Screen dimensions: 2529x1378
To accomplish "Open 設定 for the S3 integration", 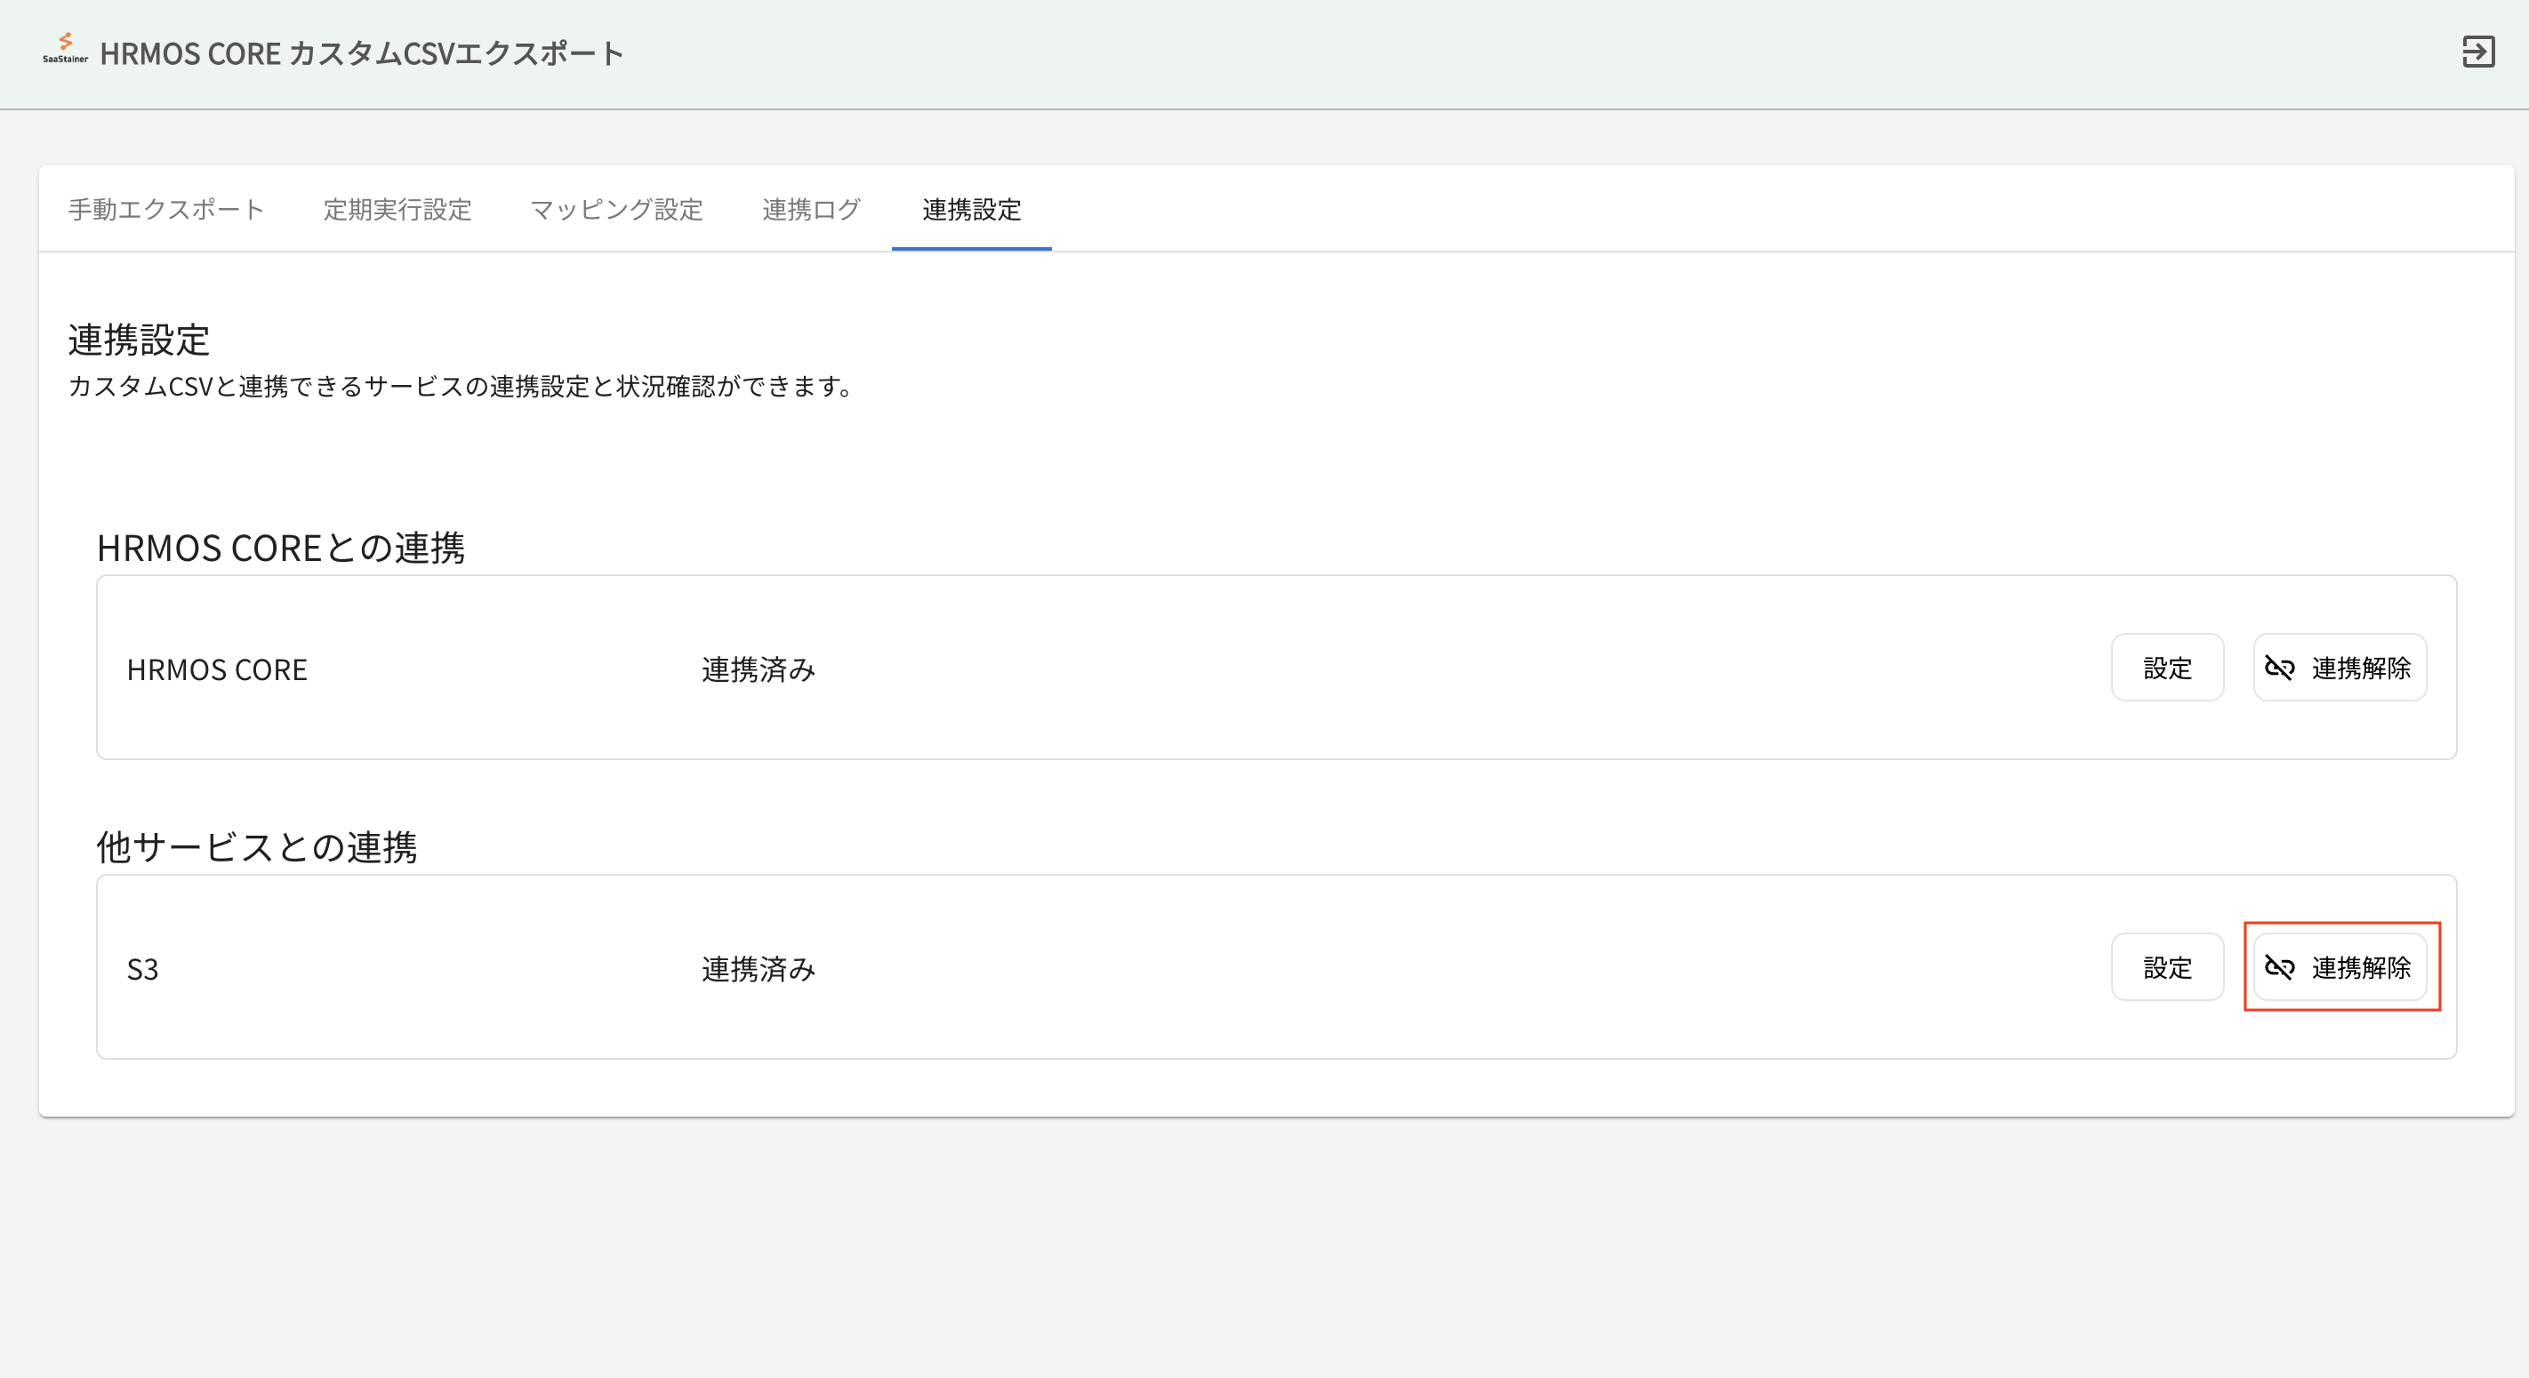I will (2167, 968).
